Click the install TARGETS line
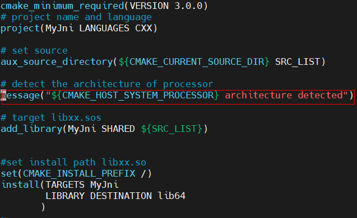Viewport: 357px width, 218px height. click(x=59, y=184)
